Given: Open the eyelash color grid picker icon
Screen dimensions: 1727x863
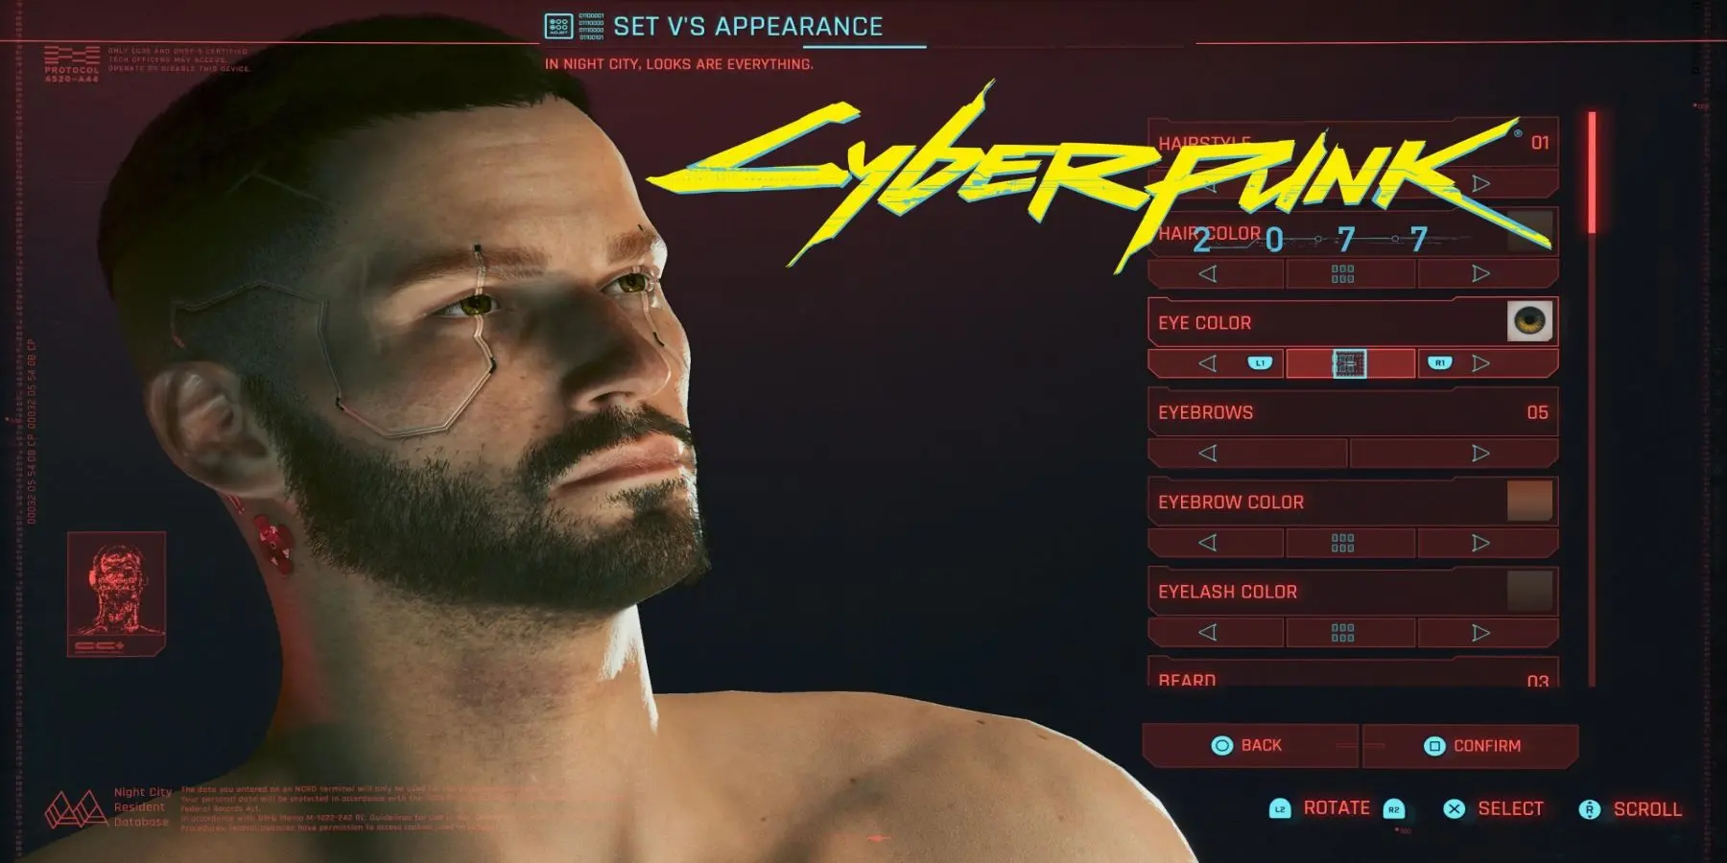Looking at the screenshot, I should click(1342, 633).
